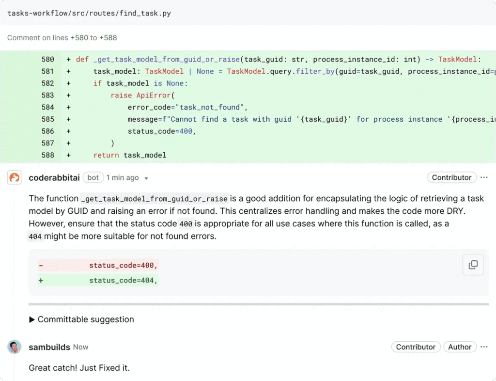The height and width of the screenshot is (381, 496).
Task: Click the '1 min ago' comment timestamp
Action: (123, 178)
